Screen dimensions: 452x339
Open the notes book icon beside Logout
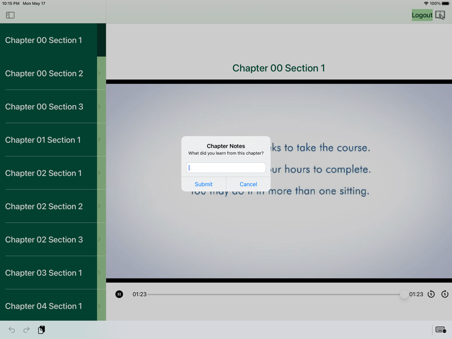(x=440, y=15)
